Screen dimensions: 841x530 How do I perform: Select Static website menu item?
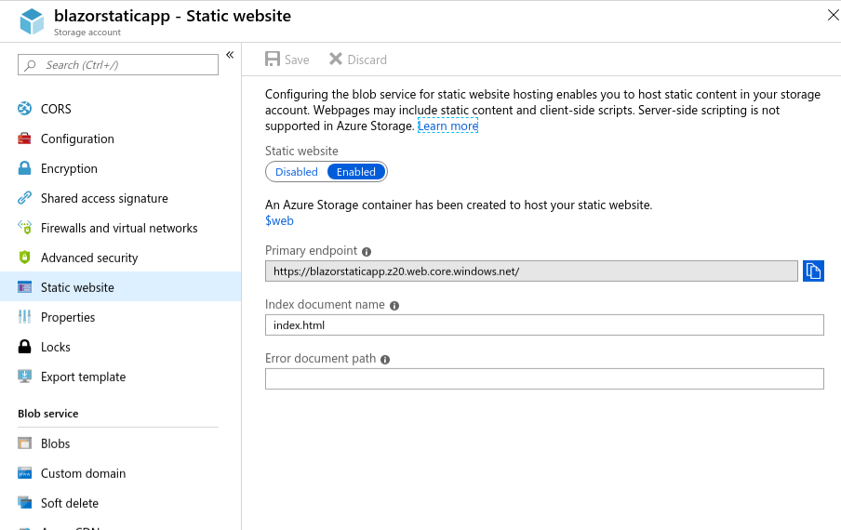(120, 287)
